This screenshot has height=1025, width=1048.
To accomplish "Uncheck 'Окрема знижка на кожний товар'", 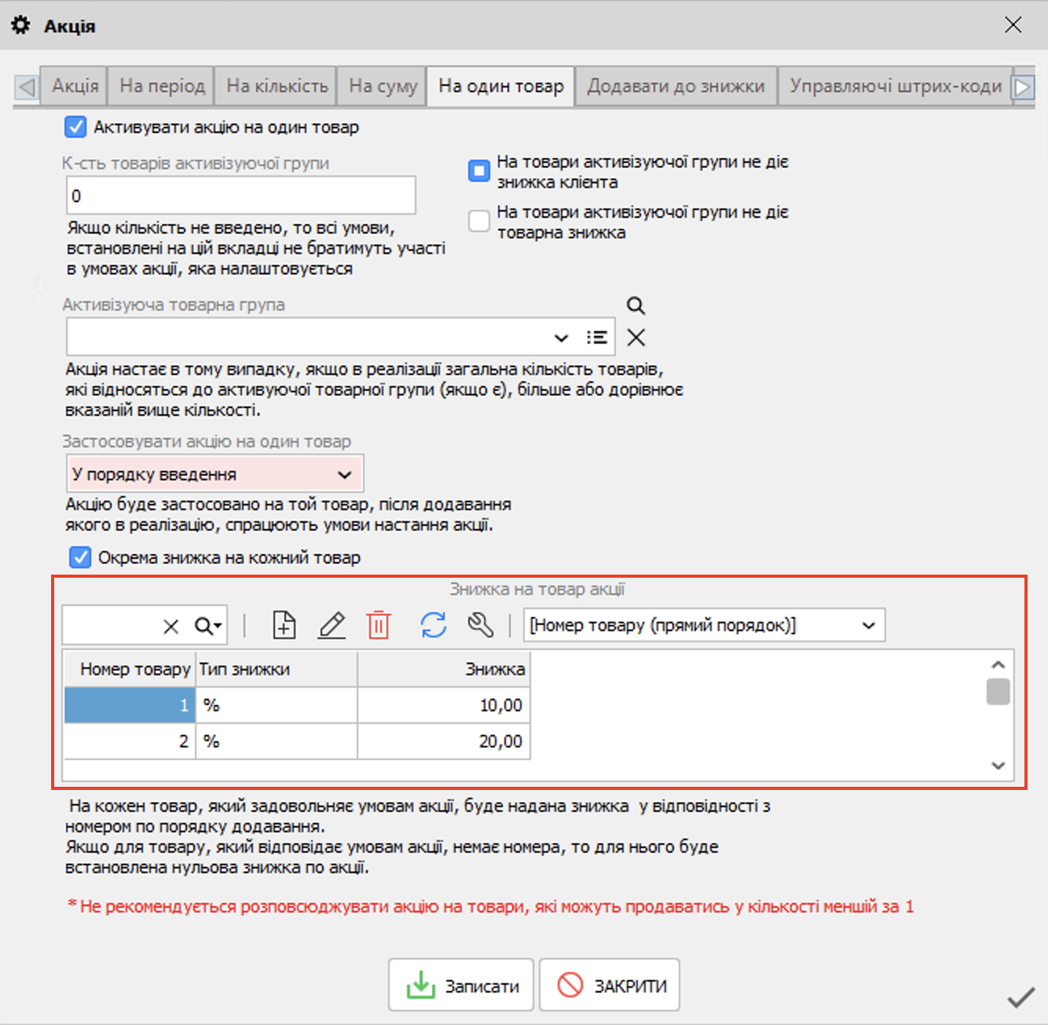I will click(x=80, y=558).
